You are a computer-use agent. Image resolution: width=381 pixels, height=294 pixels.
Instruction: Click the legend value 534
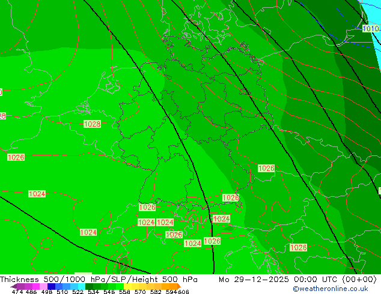pyautogui.click(x=93, y=292)
